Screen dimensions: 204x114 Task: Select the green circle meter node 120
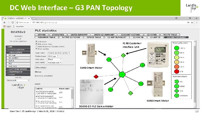[109, 60]
